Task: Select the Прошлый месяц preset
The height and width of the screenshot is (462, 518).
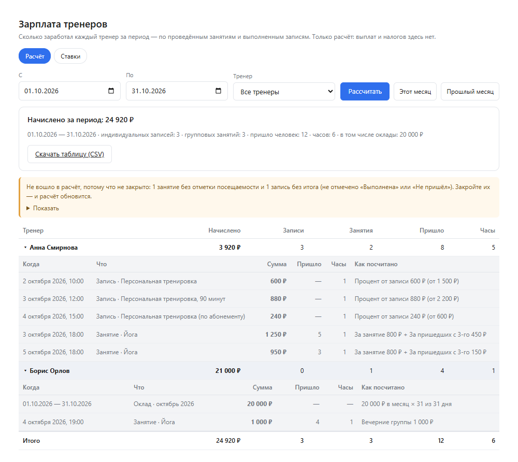Action: (470, 92)
